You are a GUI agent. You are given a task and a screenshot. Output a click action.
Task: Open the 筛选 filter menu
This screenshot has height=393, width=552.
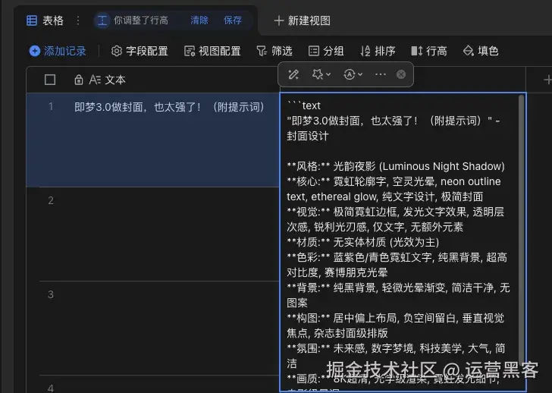click(x=274, y=51)
